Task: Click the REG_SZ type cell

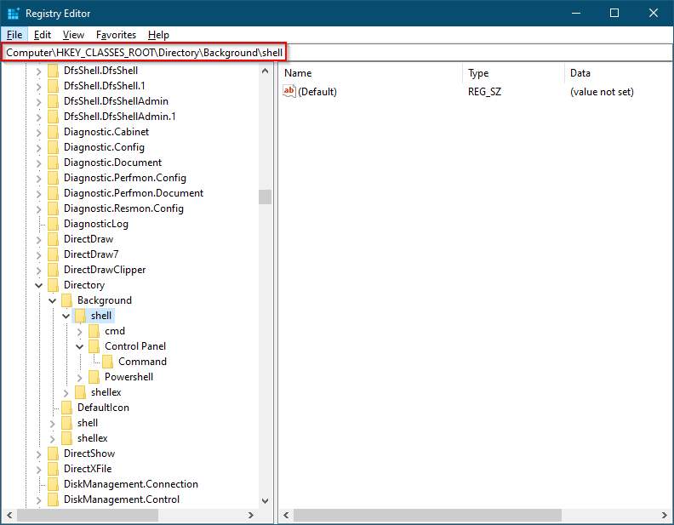Action: tap(484, 92)
